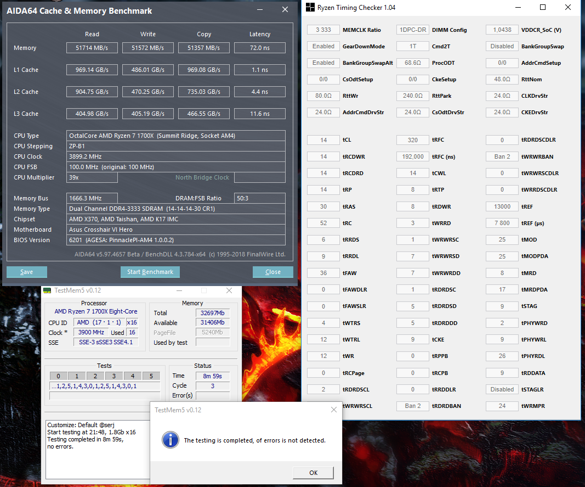This screenshot has width=585, height=487.
Task: Click the Memory Copy 51357 MB/s field
Action: [x=204, y=48]
